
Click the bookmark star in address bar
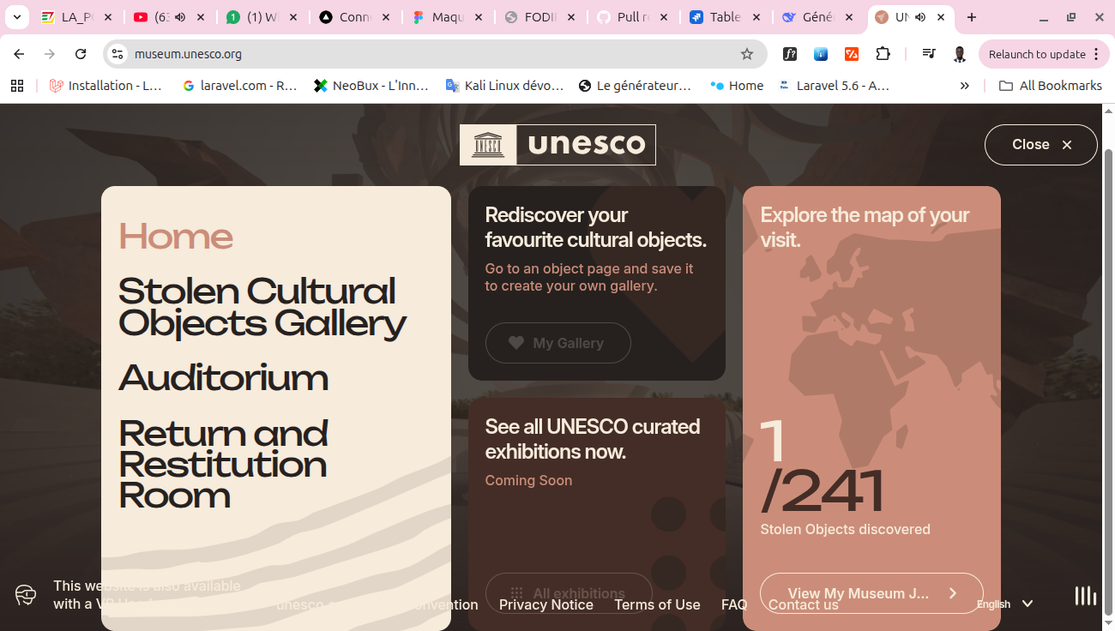tap(747, 54)
